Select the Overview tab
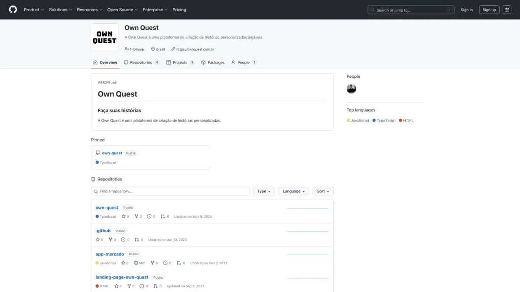520x292 pixels. (105, 62)
